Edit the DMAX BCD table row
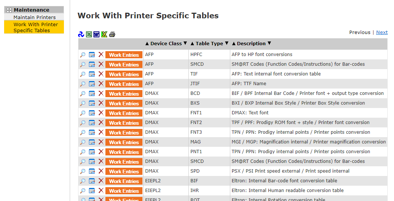The image size is (394, 201). coord(92,94)
